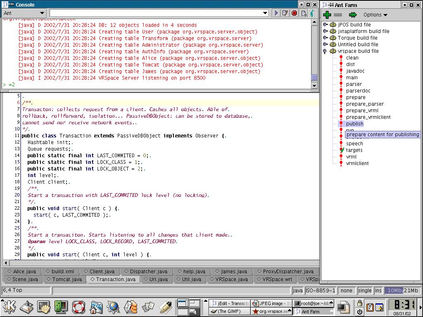Screen dimensions: 423x317
Task: Click the console command input field
Action: (157, 13)
